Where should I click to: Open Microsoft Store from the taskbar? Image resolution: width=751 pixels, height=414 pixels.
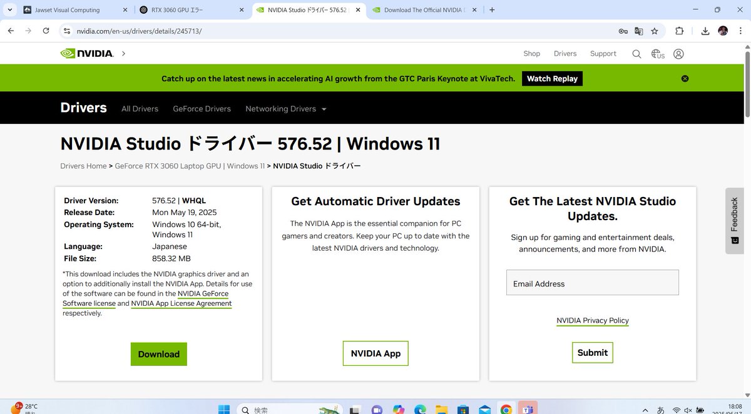(x=463, y=410)
